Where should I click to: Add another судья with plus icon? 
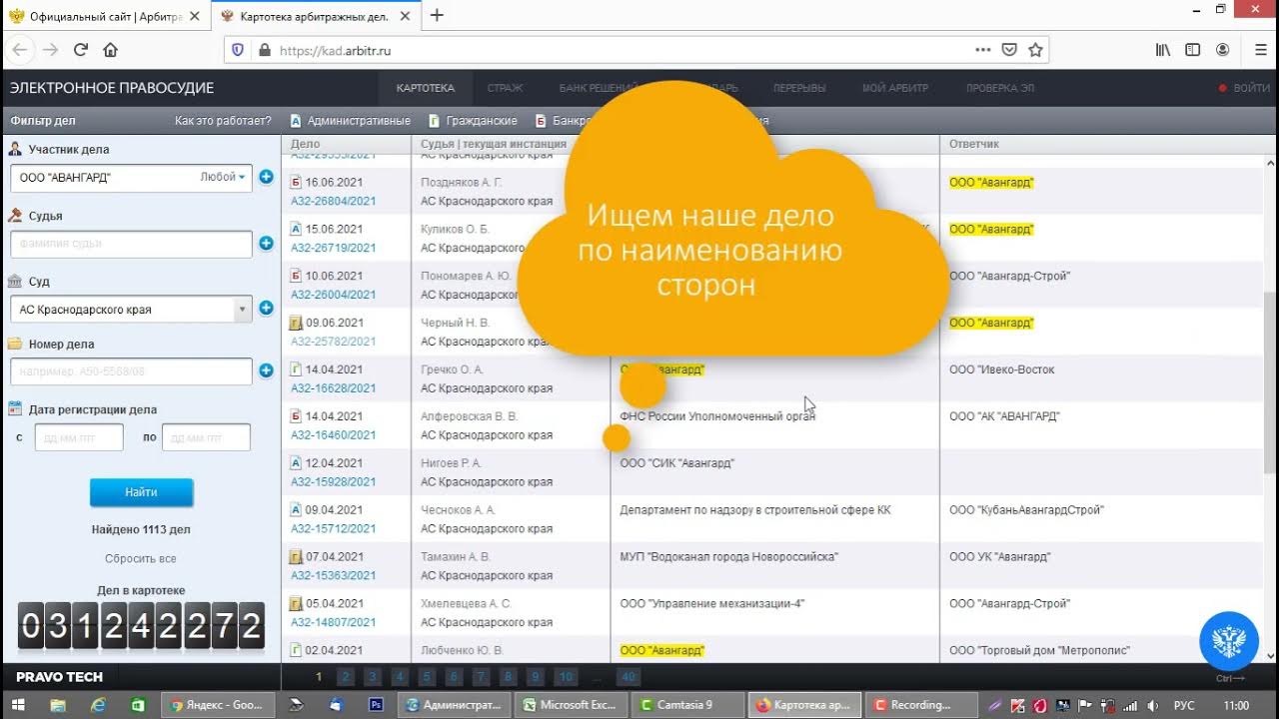[x=266, y=243]
